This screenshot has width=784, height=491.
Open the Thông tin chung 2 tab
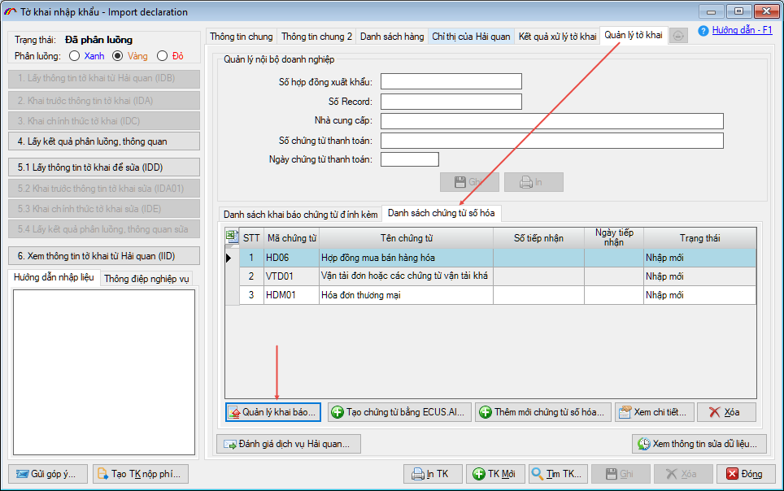(x=316, y=37)
